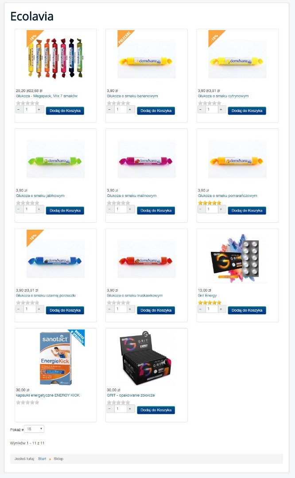The height and width of the screenshot is (478, 295).
Task: Click plus stepper for Glukoza o smaku cytrynowym
Action: tap(221, 109)
